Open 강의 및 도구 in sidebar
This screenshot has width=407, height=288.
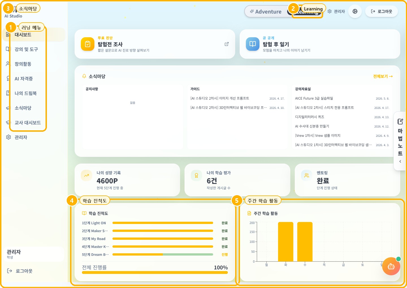(33, 49)
